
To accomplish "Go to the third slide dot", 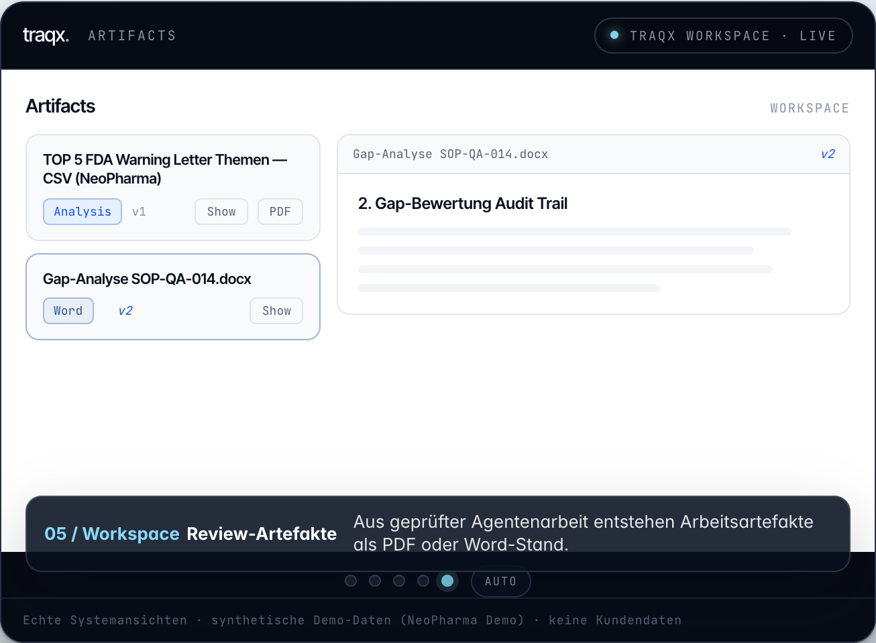I will [399, 581].
